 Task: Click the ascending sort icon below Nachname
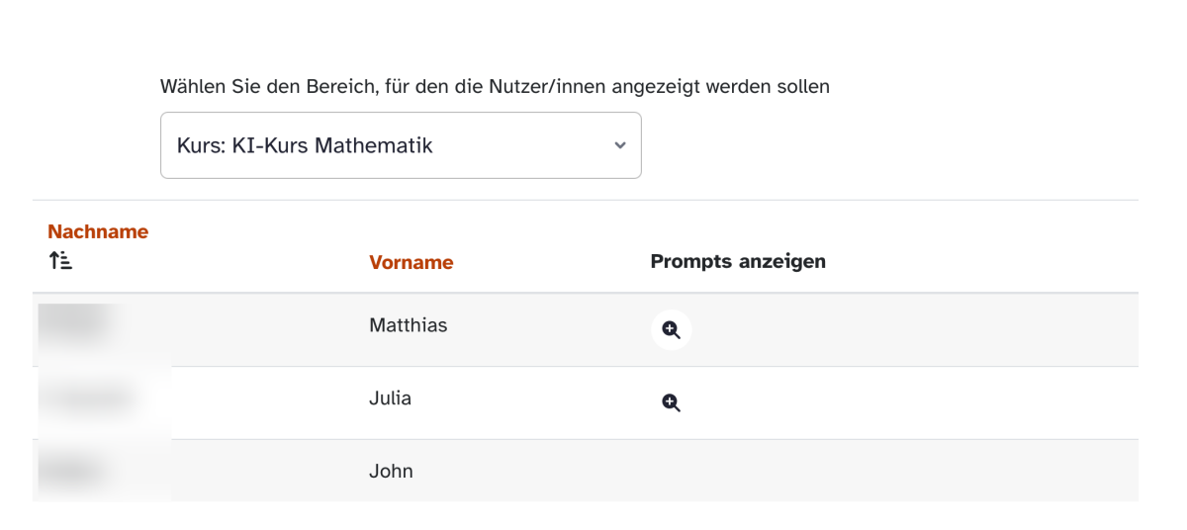click(x=61, y=261)
